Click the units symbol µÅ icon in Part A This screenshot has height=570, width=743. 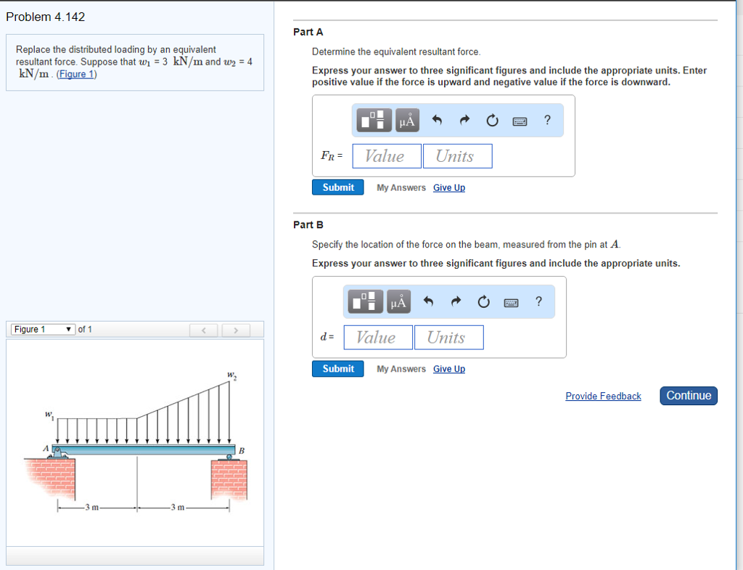(408, 121)
